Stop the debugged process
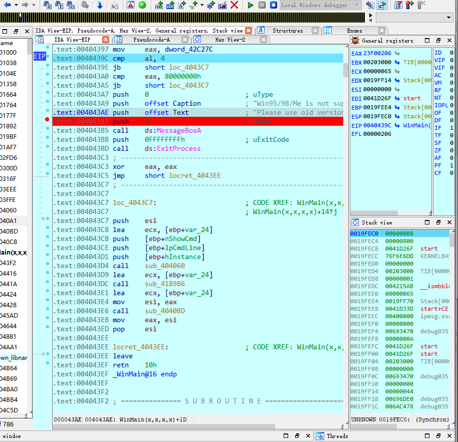 click(x=274, y=5)
